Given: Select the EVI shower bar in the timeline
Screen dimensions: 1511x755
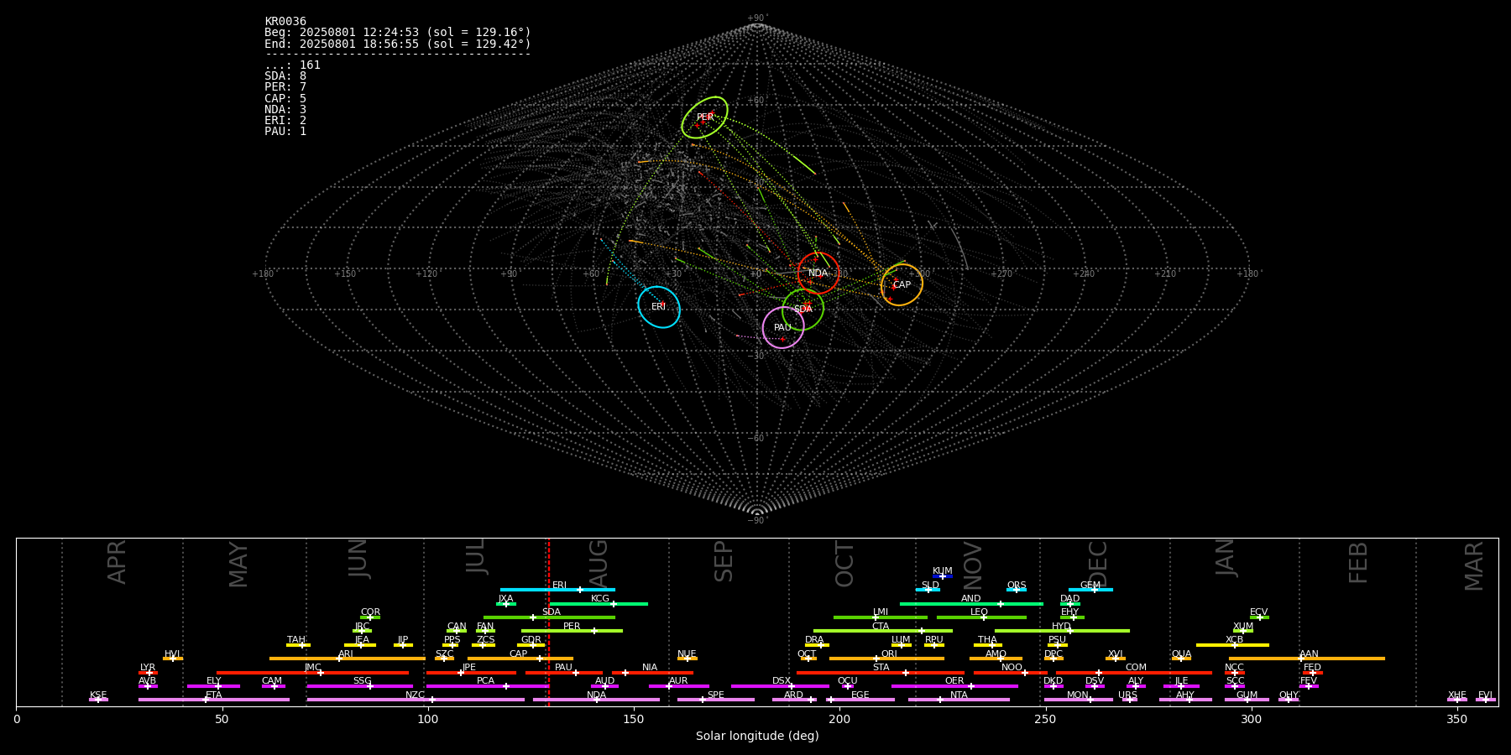Looking at the screenshot, I should [x=1486, y=699].
